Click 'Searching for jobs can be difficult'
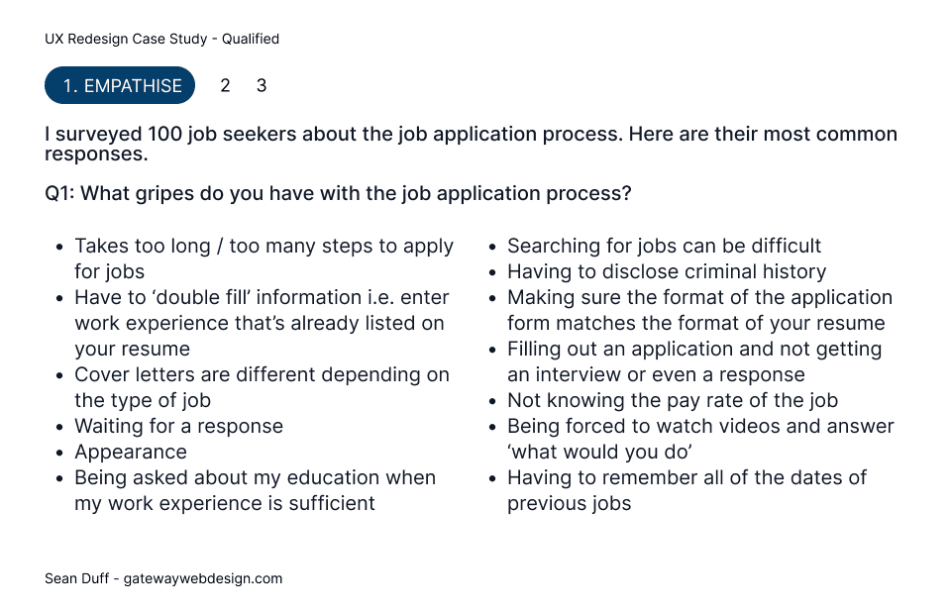 (x=664, y=246)
